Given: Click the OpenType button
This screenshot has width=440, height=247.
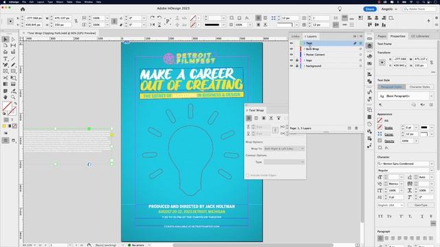Looking at the screenshot, I should tap(421, 205).
